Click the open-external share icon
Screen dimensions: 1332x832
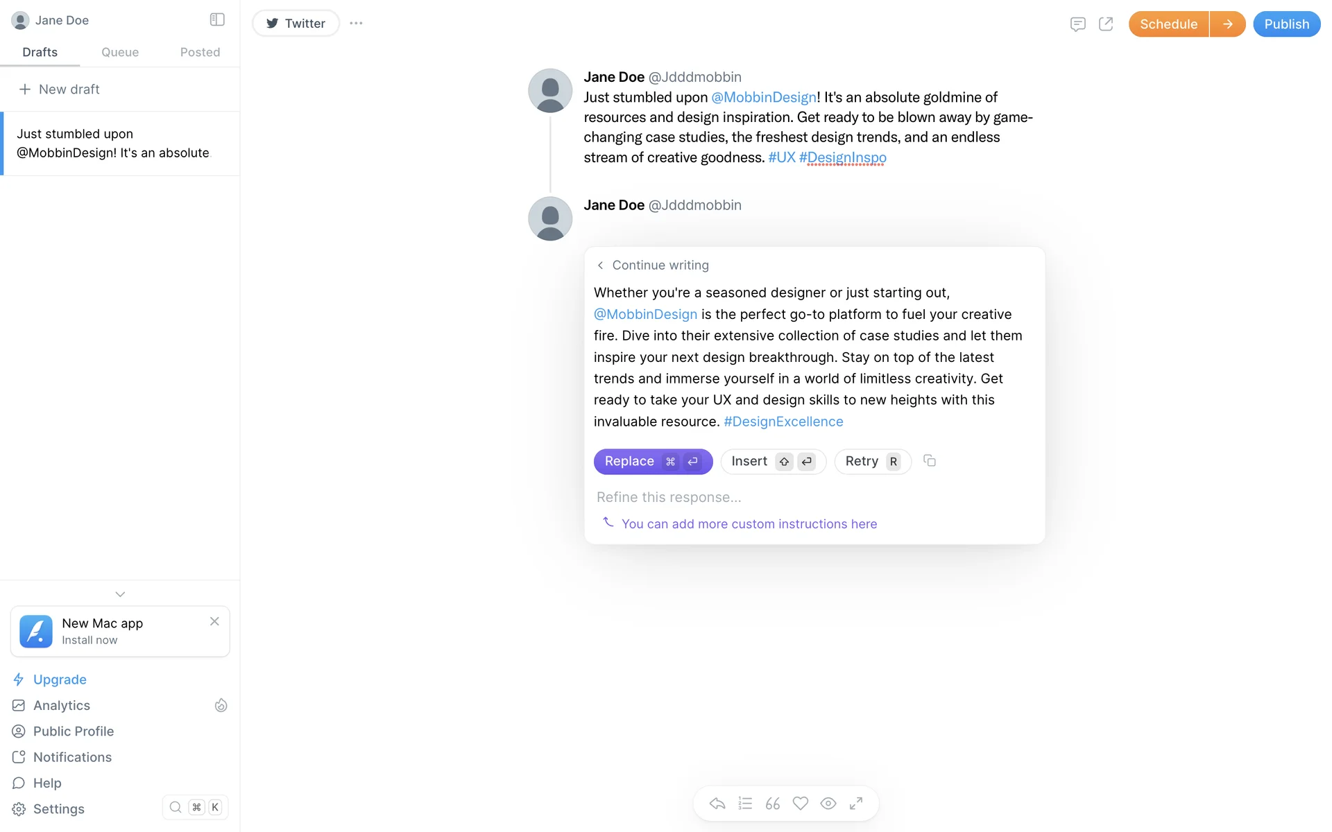point(1106,24)
